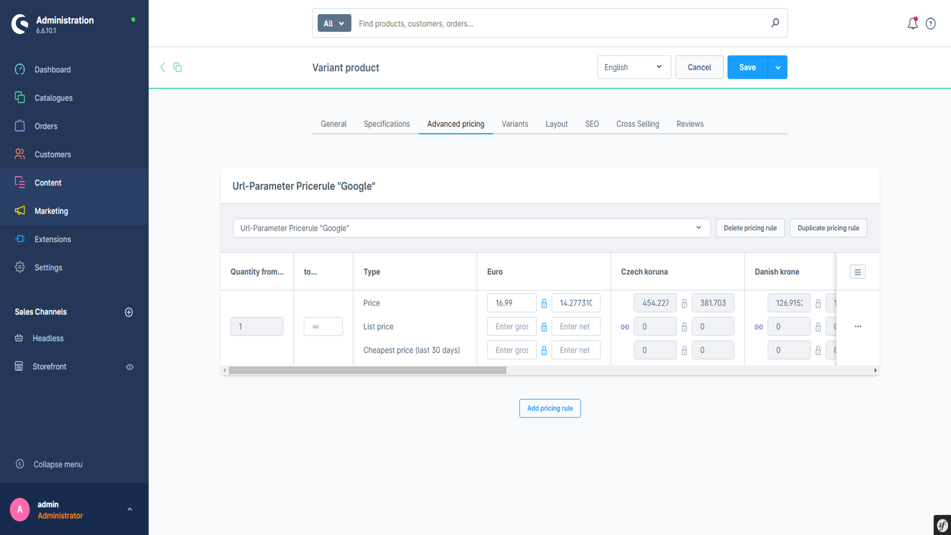Viewport: 951px width, 535px height.
Task: Expand the Save options arrow
Action: 778,67
